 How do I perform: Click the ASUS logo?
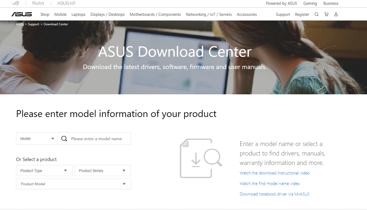22,14
